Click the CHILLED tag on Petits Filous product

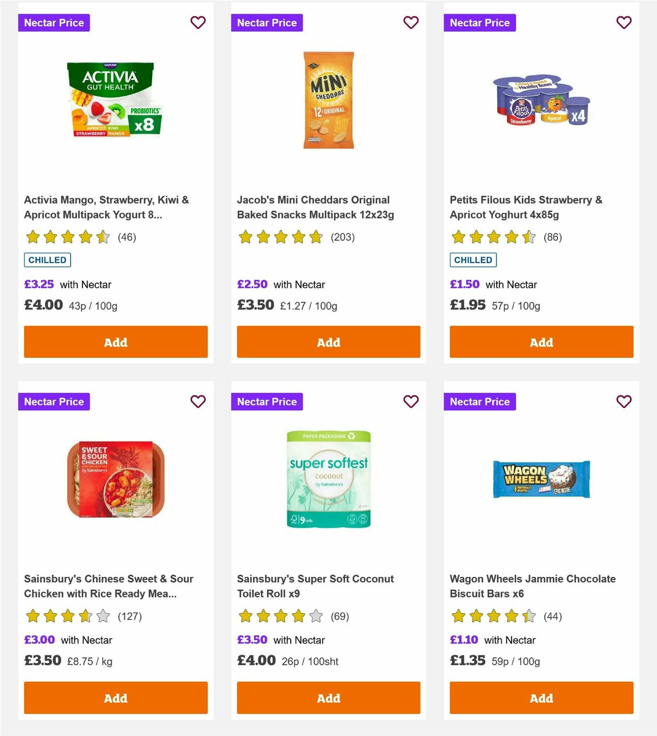pos(473,260)
